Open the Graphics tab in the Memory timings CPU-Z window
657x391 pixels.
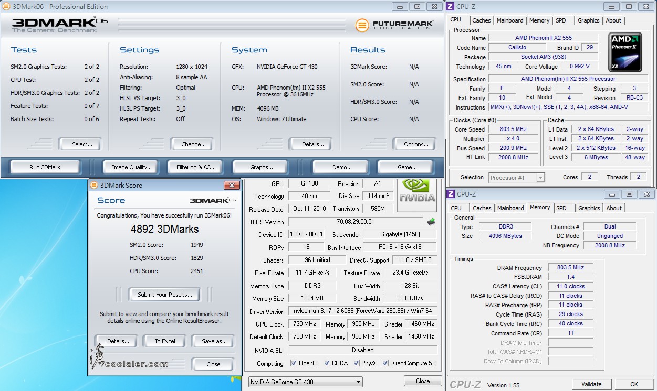(589, 208)
